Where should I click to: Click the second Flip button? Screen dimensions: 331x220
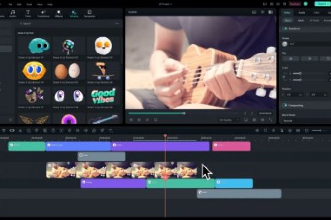(x=310, y=59)
